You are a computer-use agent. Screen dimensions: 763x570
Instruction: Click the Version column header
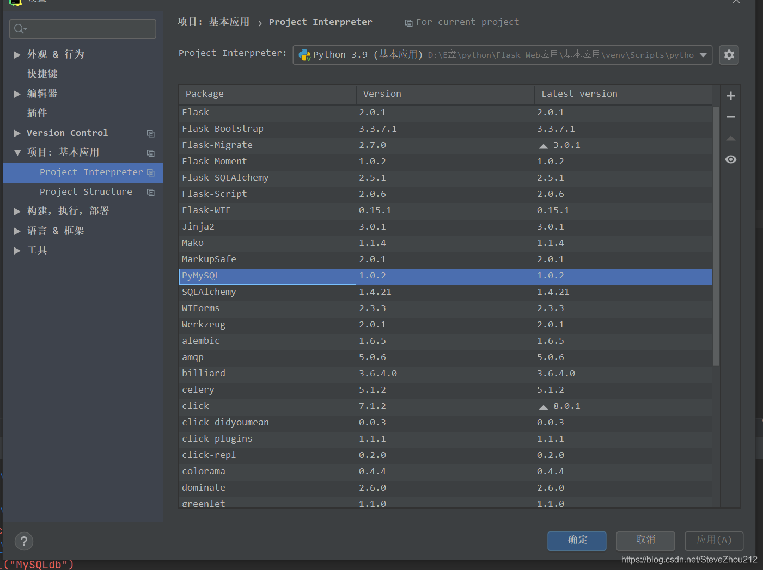[x=445, y=94]
